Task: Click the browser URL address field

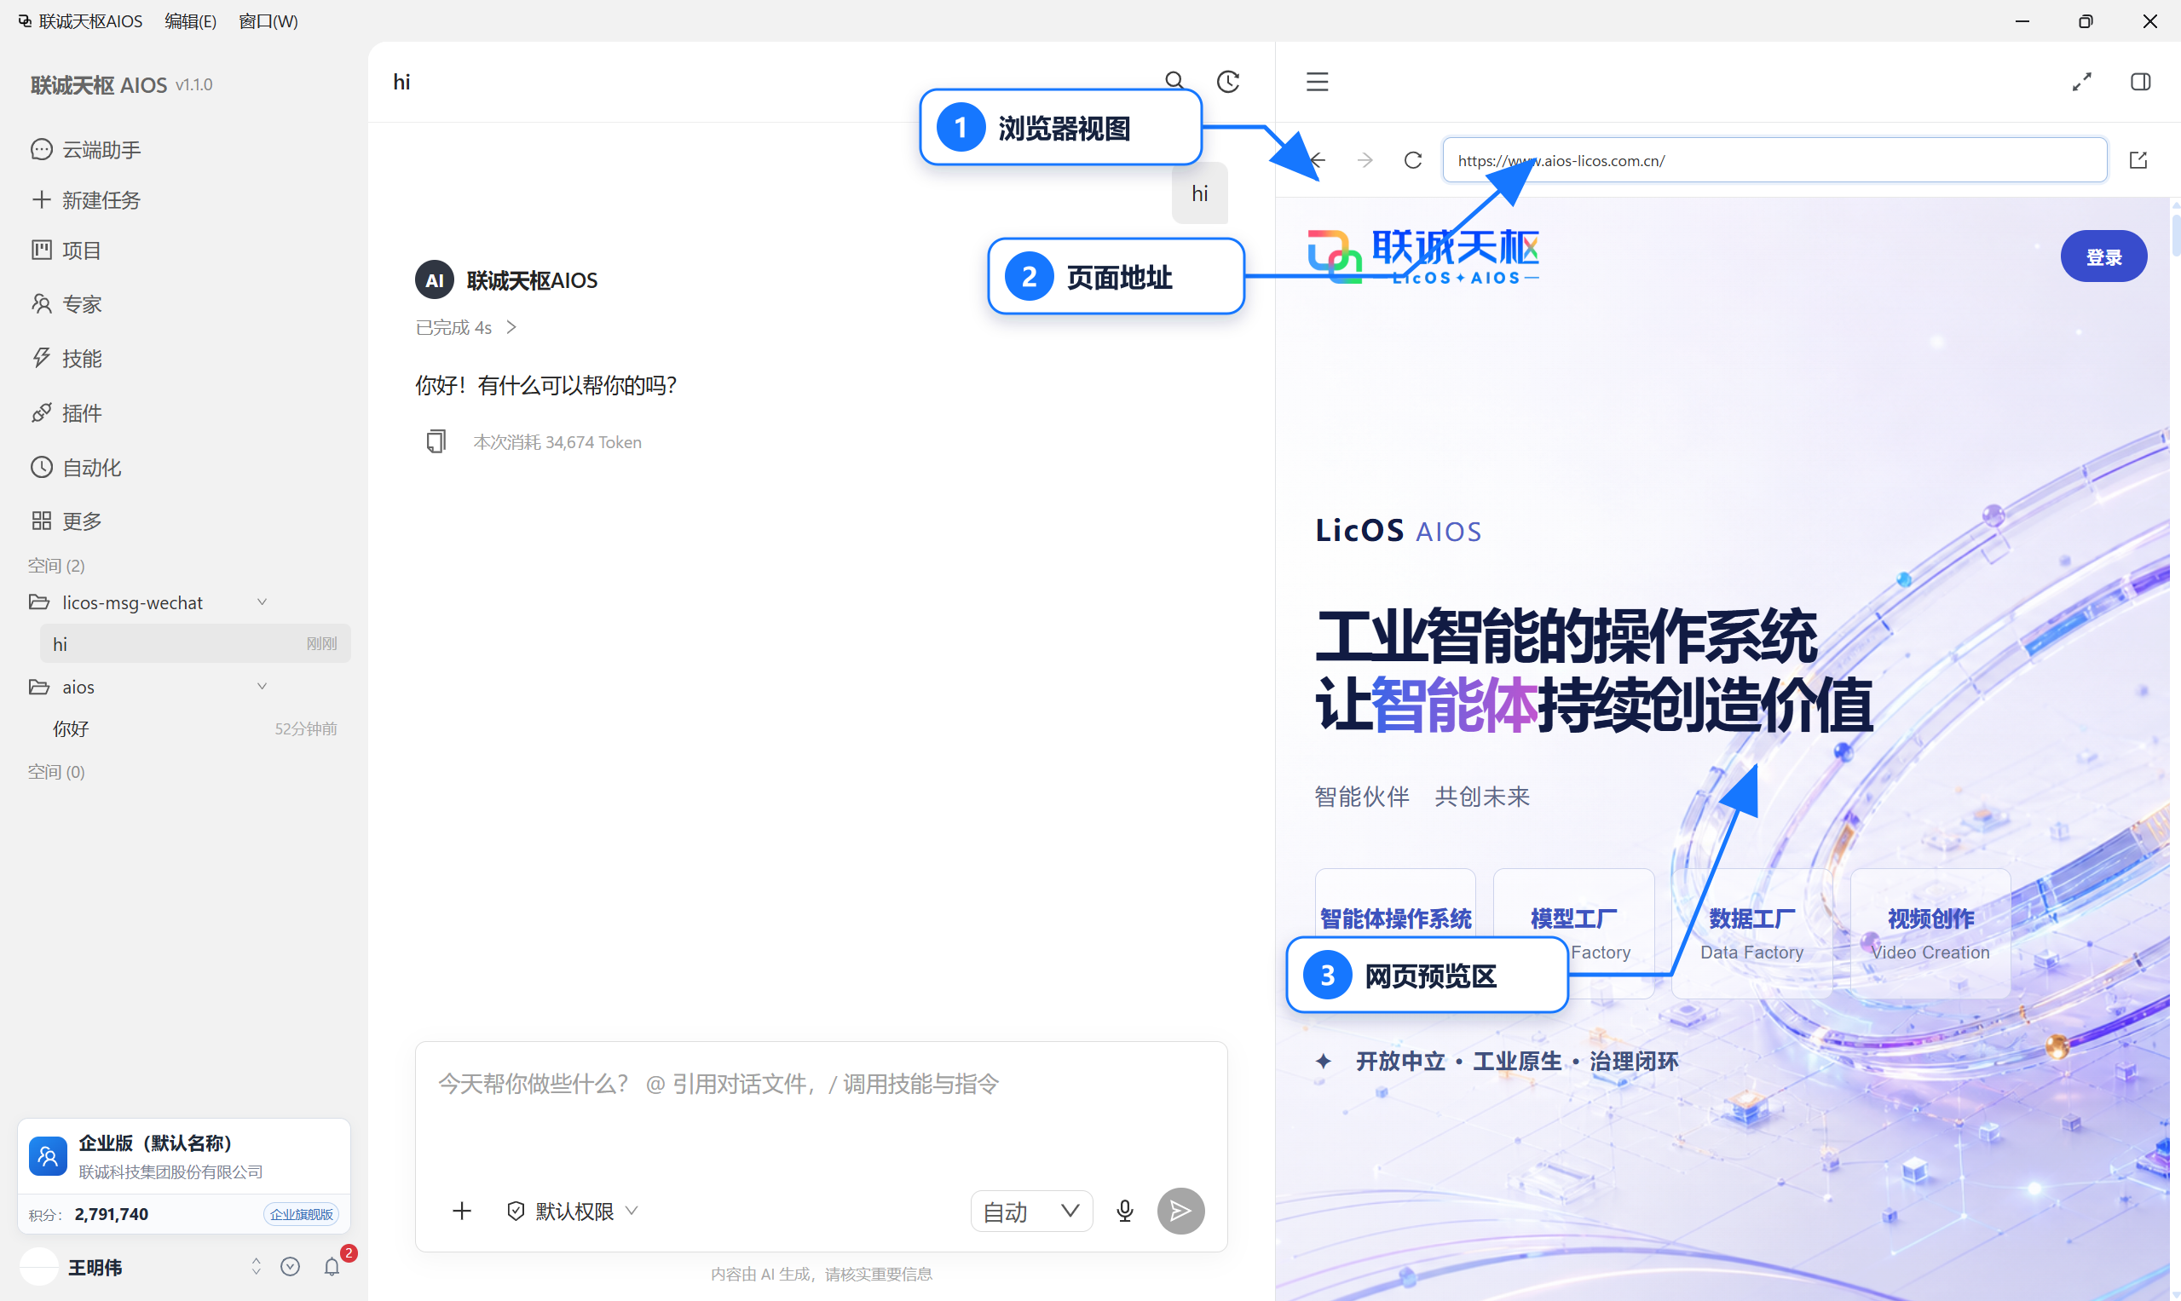Action: [x=1774, y=160]
